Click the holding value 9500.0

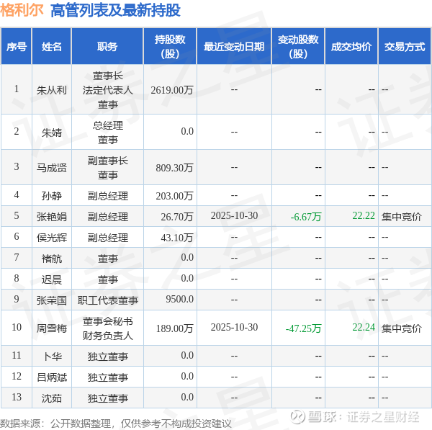[179, 299]
